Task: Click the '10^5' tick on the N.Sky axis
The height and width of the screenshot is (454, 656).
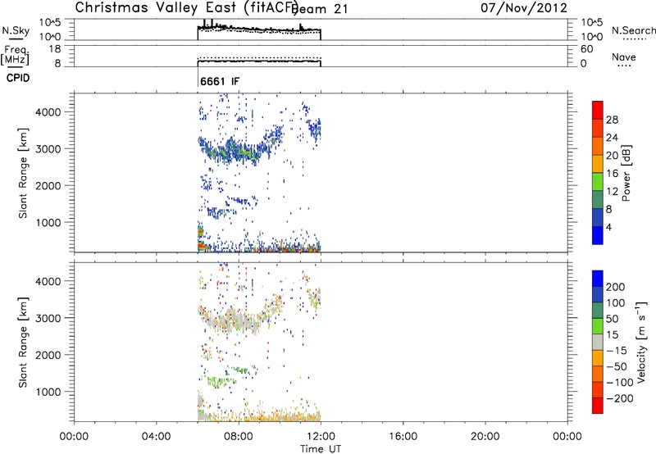Action: pyautogui.click(x=50, y=23)
